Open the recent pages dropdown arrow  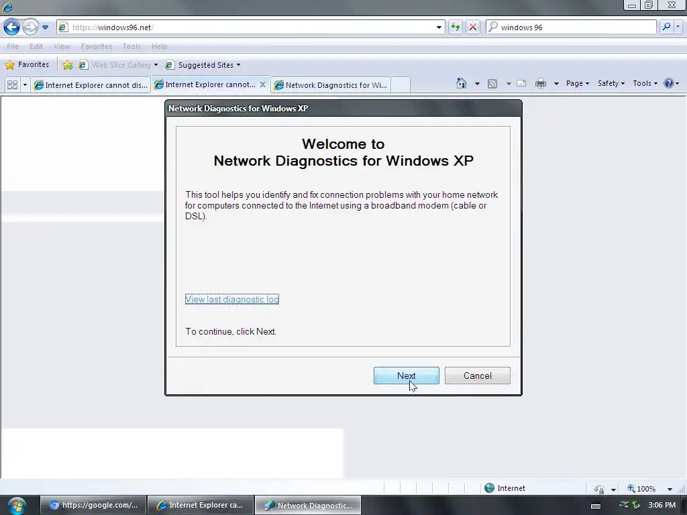point(45,27)
